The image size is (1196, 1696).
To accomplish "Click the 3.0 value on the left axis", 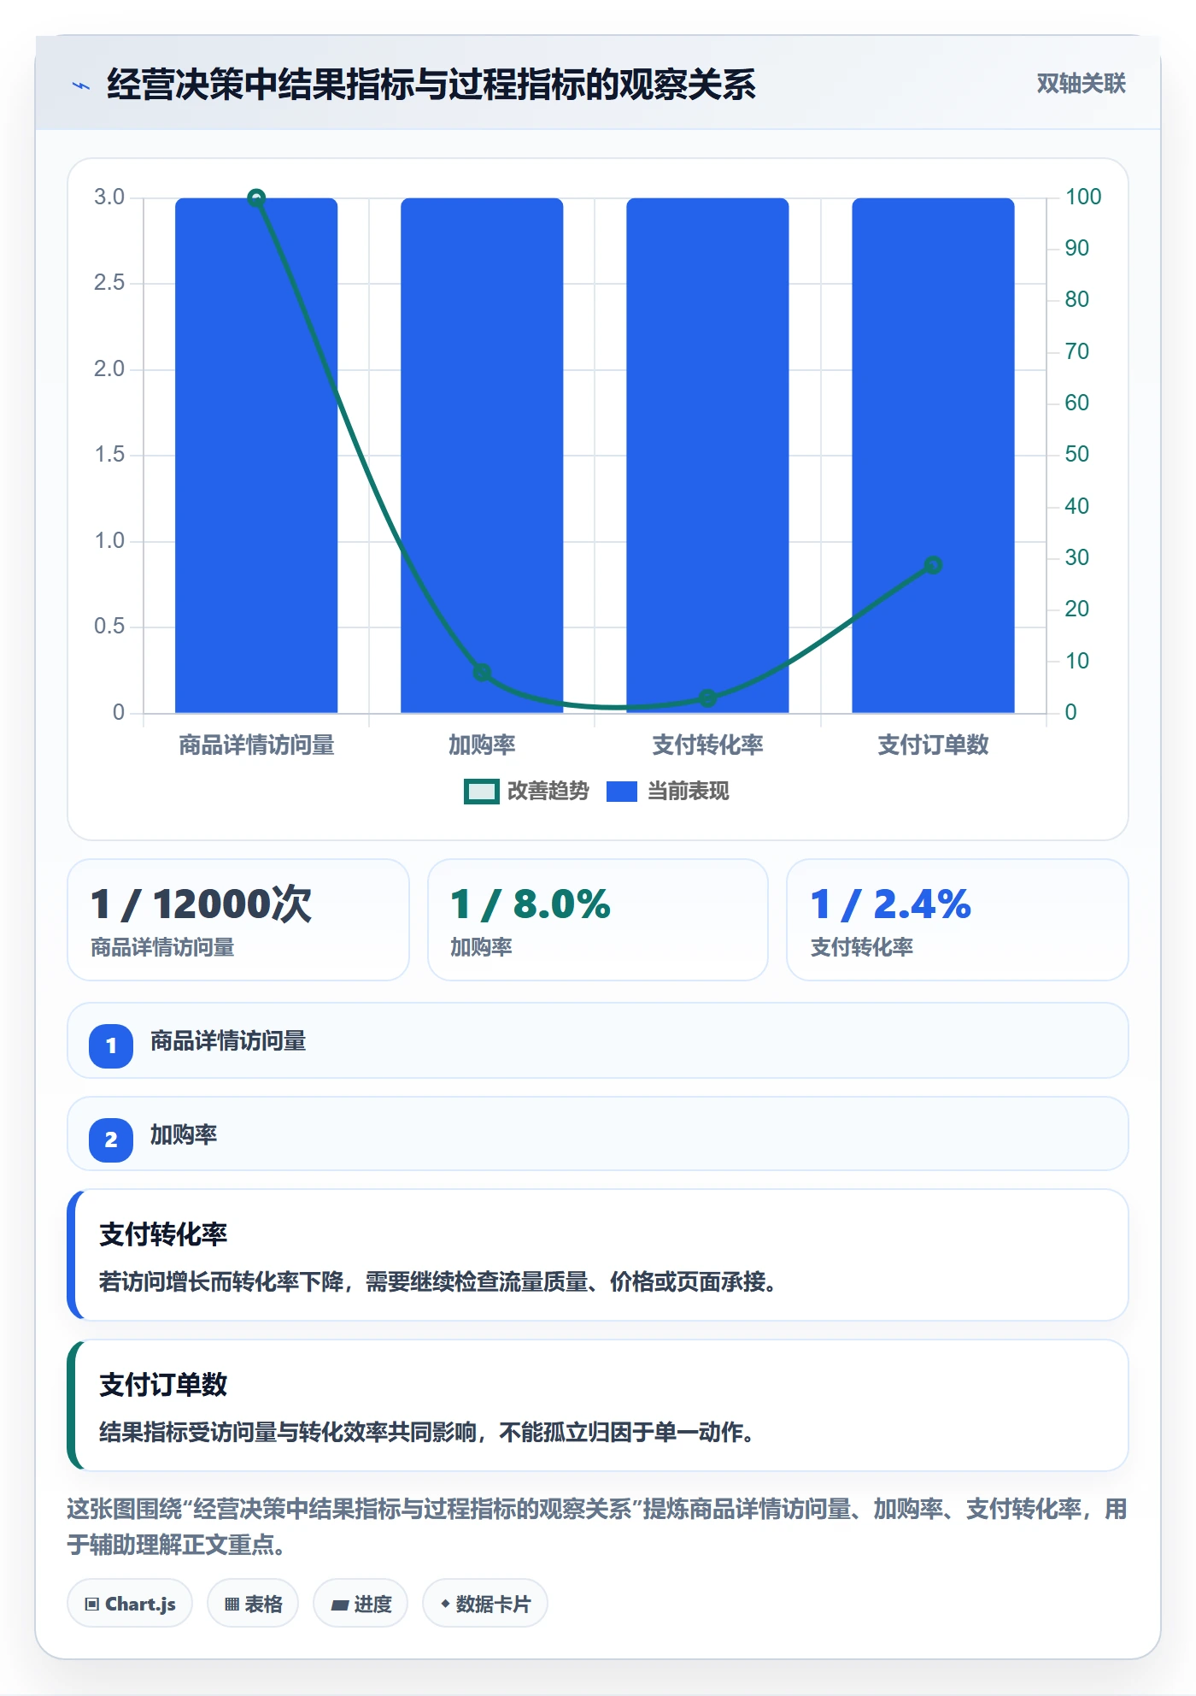I will [109, 197].
